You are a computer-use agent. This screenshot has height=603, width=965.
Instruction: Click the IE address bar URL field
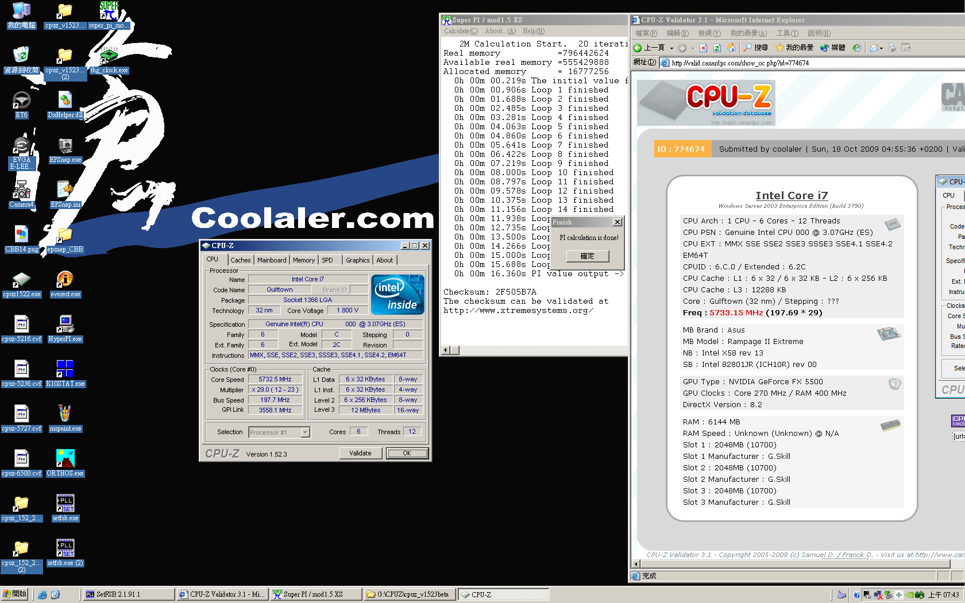click(x=813, y=63)
